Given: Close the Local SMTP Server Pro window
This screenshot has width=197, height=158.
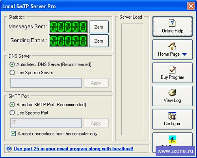Looking at the screenshot, I should pos(191,6).
